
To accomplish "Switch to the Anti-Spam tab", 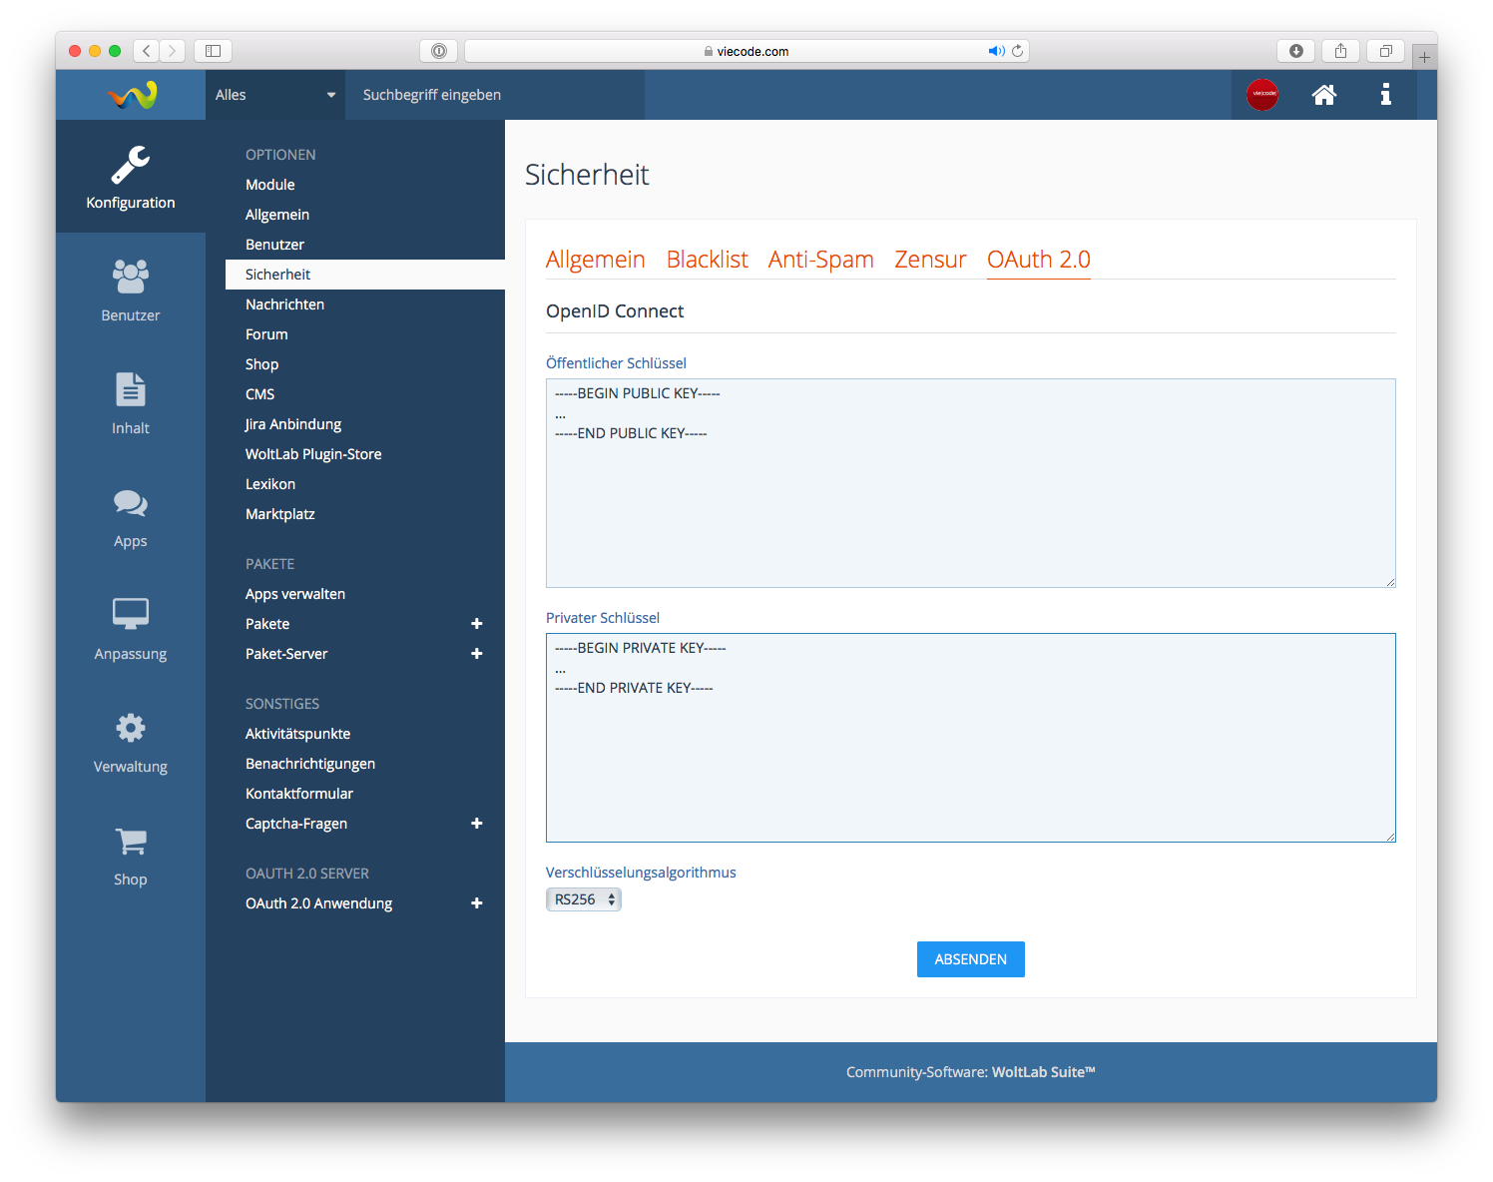I will tap(820, 260).
